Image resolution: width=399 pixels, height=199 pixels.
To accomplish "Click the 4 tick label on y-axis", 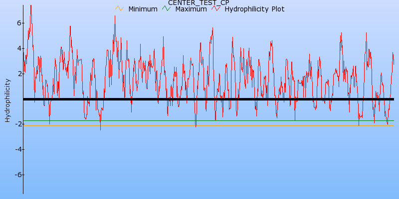I will [18, 48].
